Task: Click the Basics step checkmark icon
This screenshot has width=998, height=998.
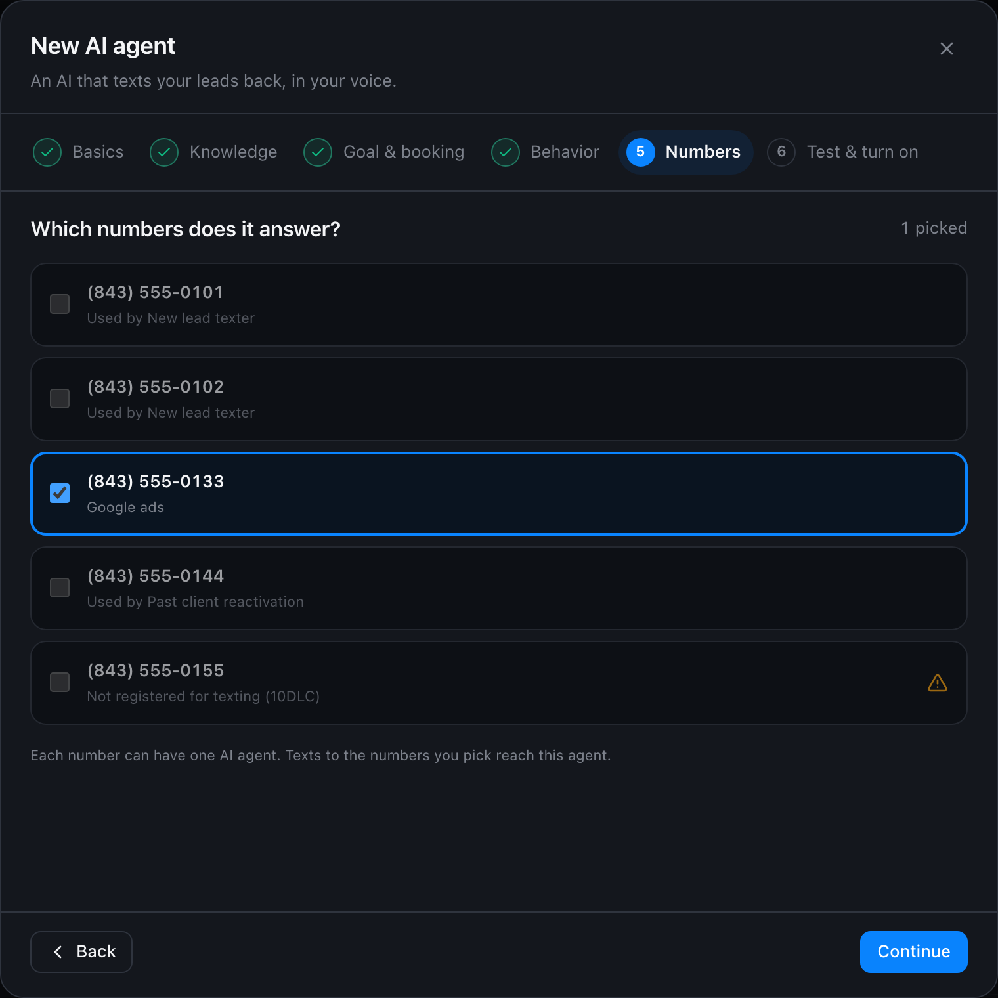Action: [47, 152]
